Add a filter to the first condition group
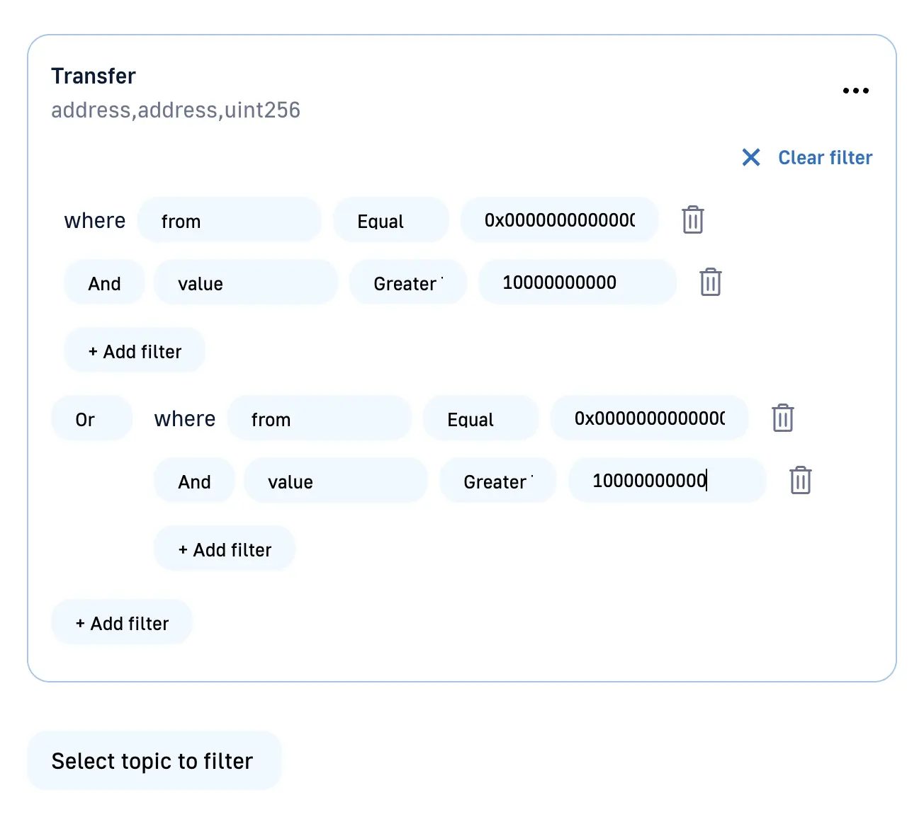Screen dimensions: 924x817 point(135,351)
